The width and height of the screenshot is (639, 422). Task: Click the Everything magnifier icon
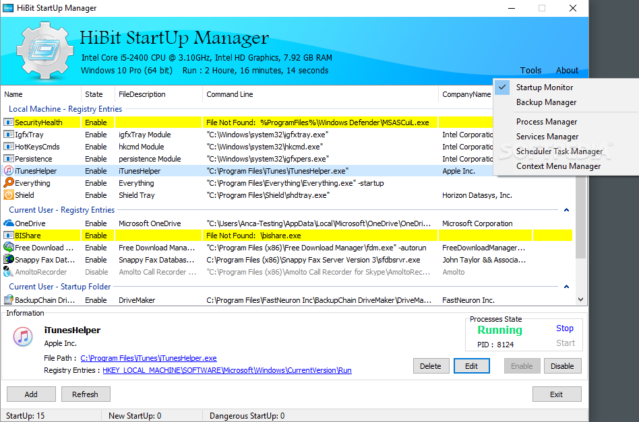click(x=9, y=182)
